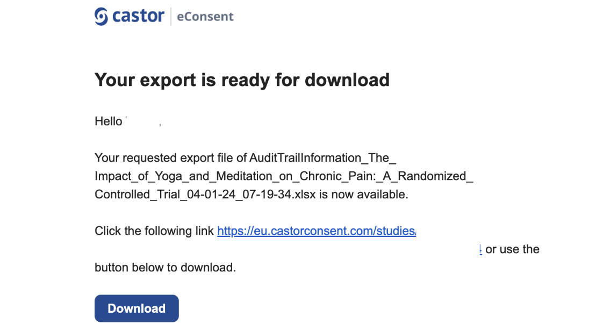Open the eu.castorconsent.com/studies hyperlink

pos(317,231)
